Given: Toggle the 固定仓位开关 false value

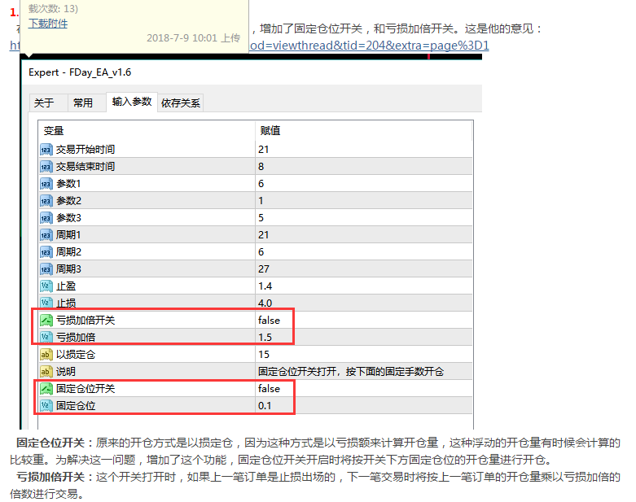Looking at the screenshot, I should [x=269, y=389].
